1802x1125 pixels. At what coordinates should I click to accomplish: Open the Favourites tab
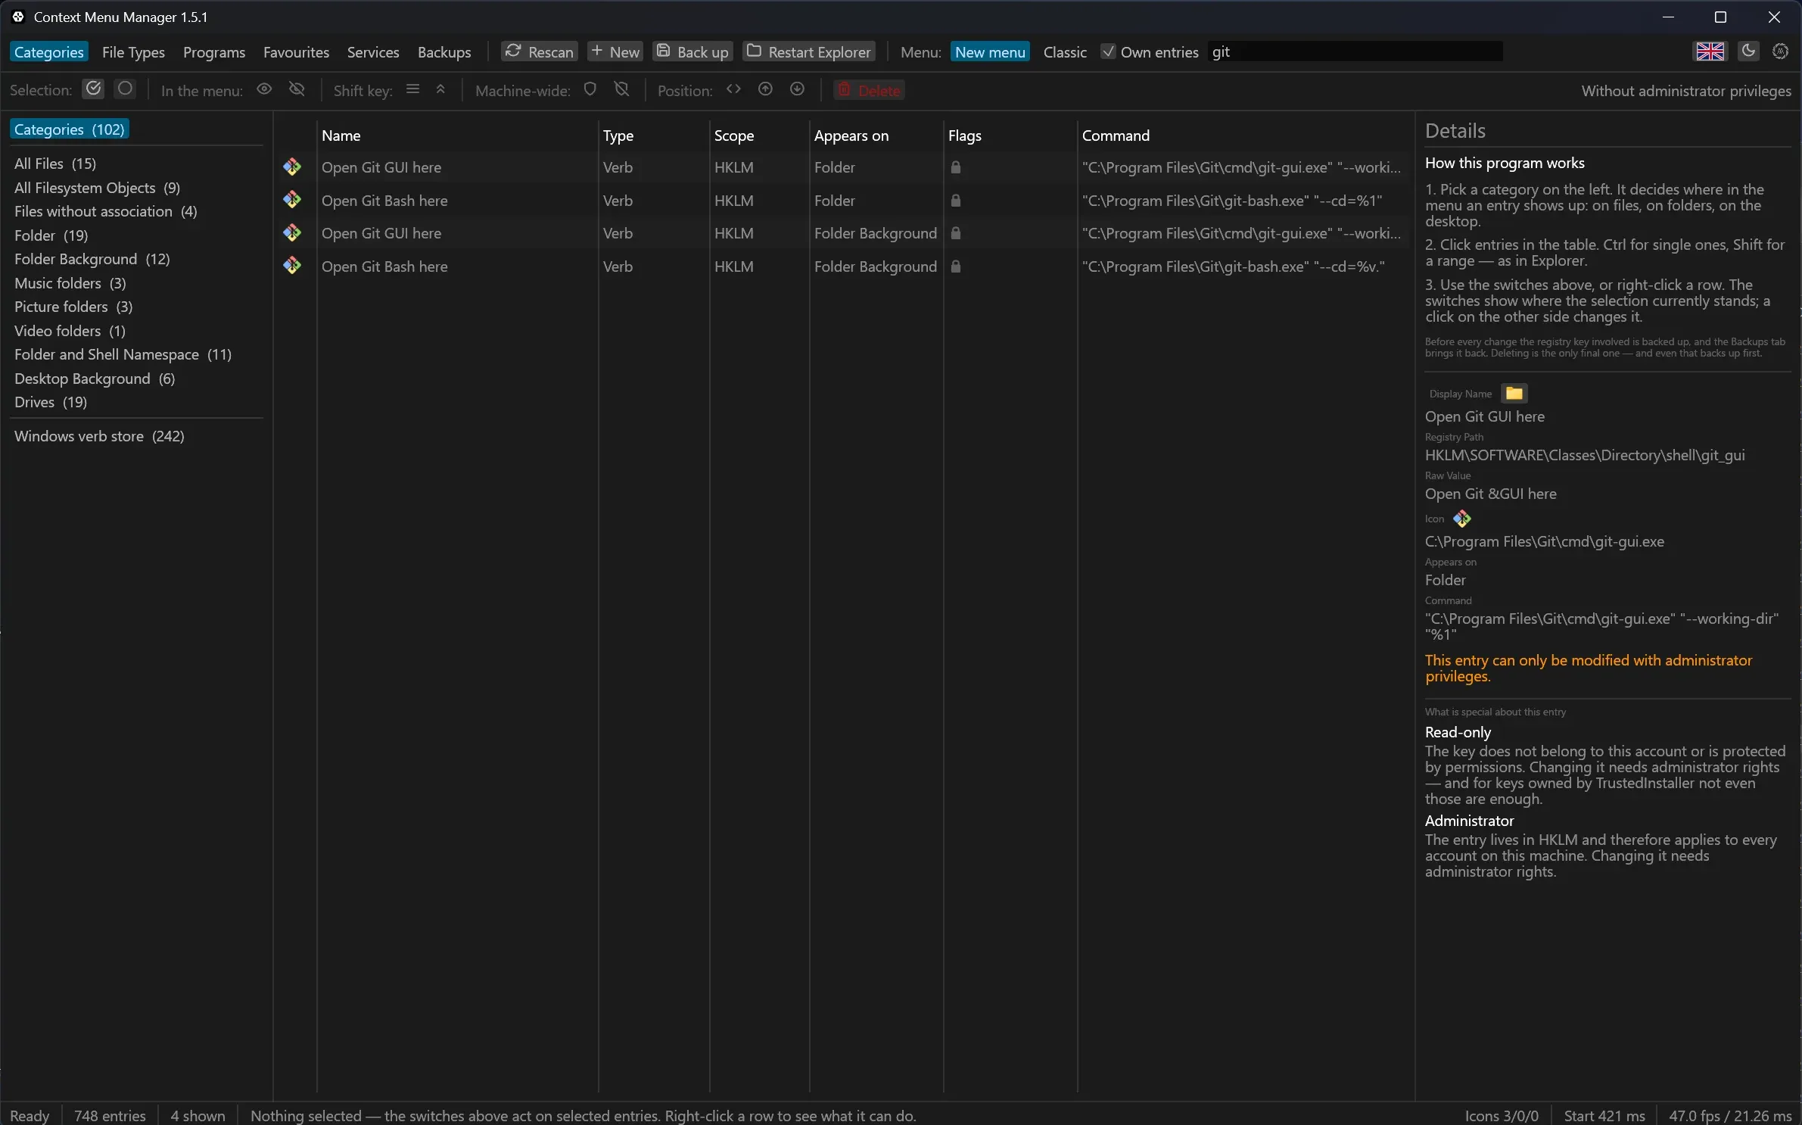(x=296, y=51)
